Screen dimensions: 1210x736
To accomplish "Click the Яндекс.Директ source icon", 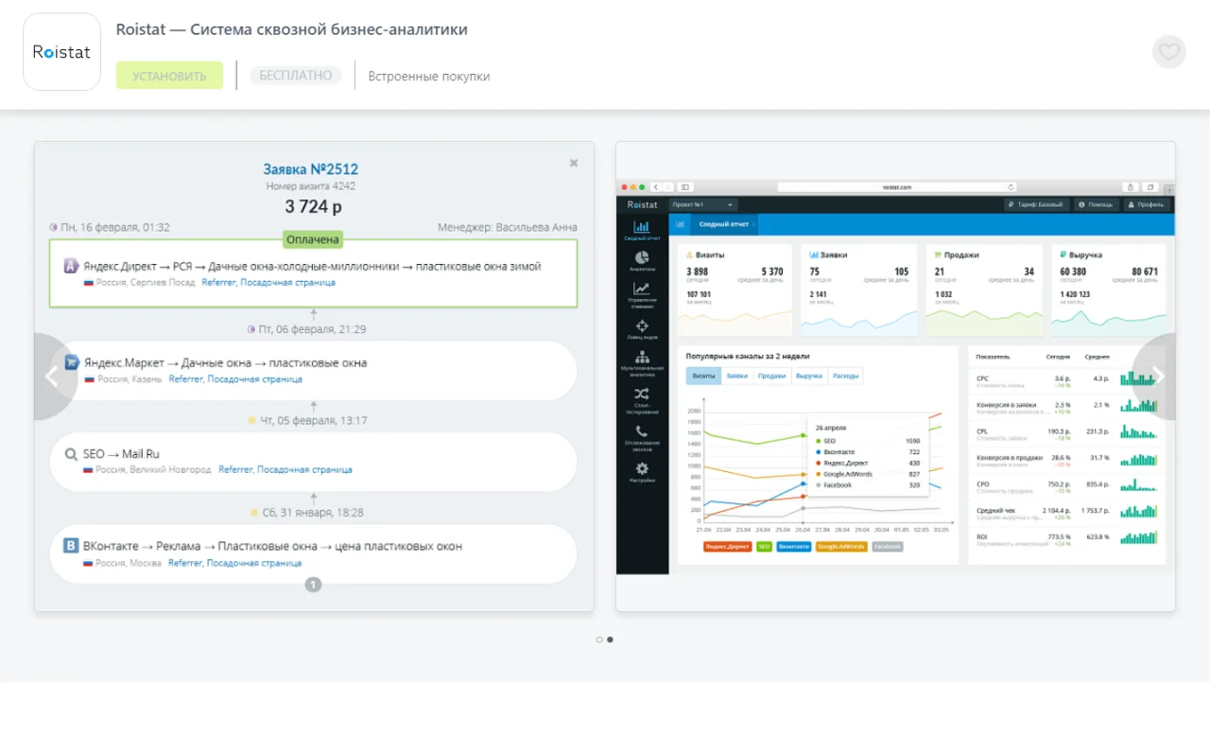I will click(x=71, y=266).
